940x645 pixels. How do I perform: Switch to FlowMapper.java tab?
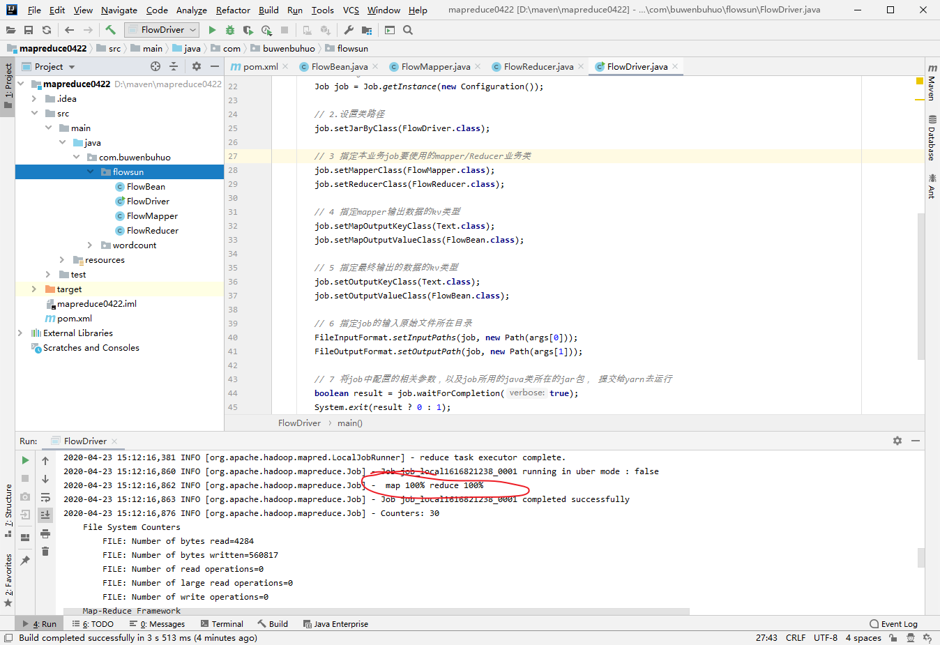pos(435,67)
